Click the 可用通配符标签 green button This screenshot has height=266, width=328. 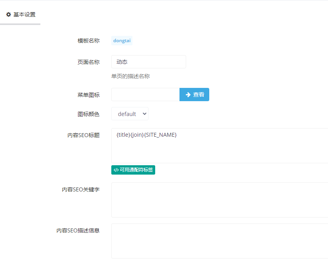(133, 170)
